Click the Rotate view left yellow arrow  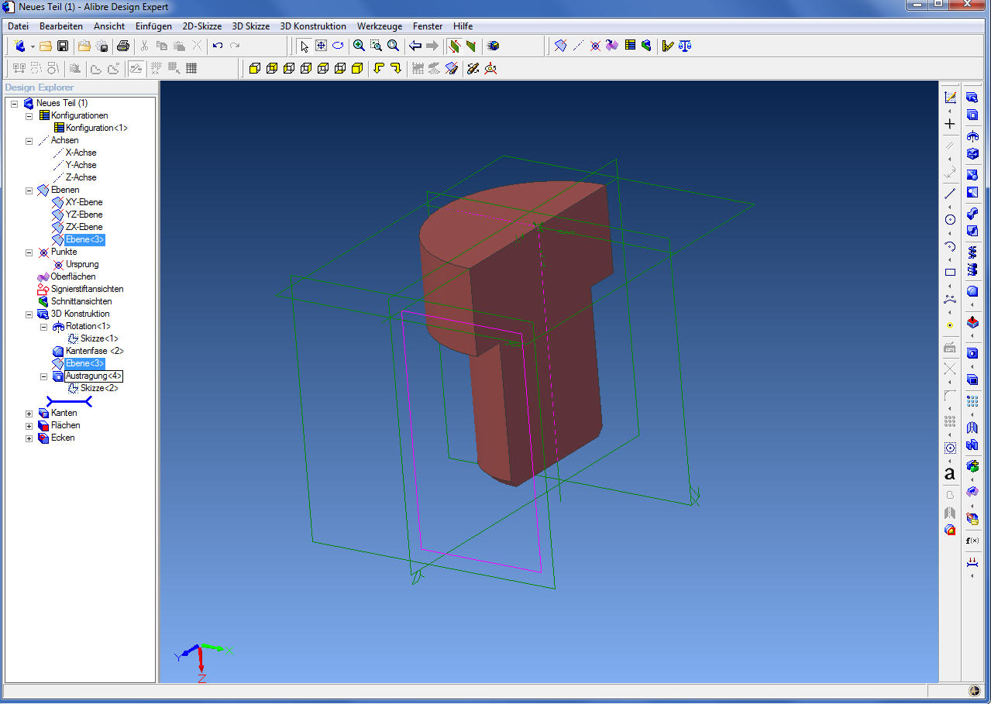pyautogui.click(x=379, y=68)
